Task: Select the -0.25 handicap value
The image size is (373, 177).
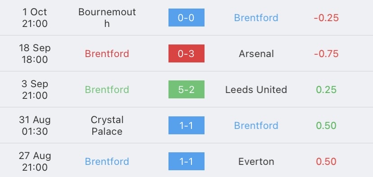Action: point(326,18)
